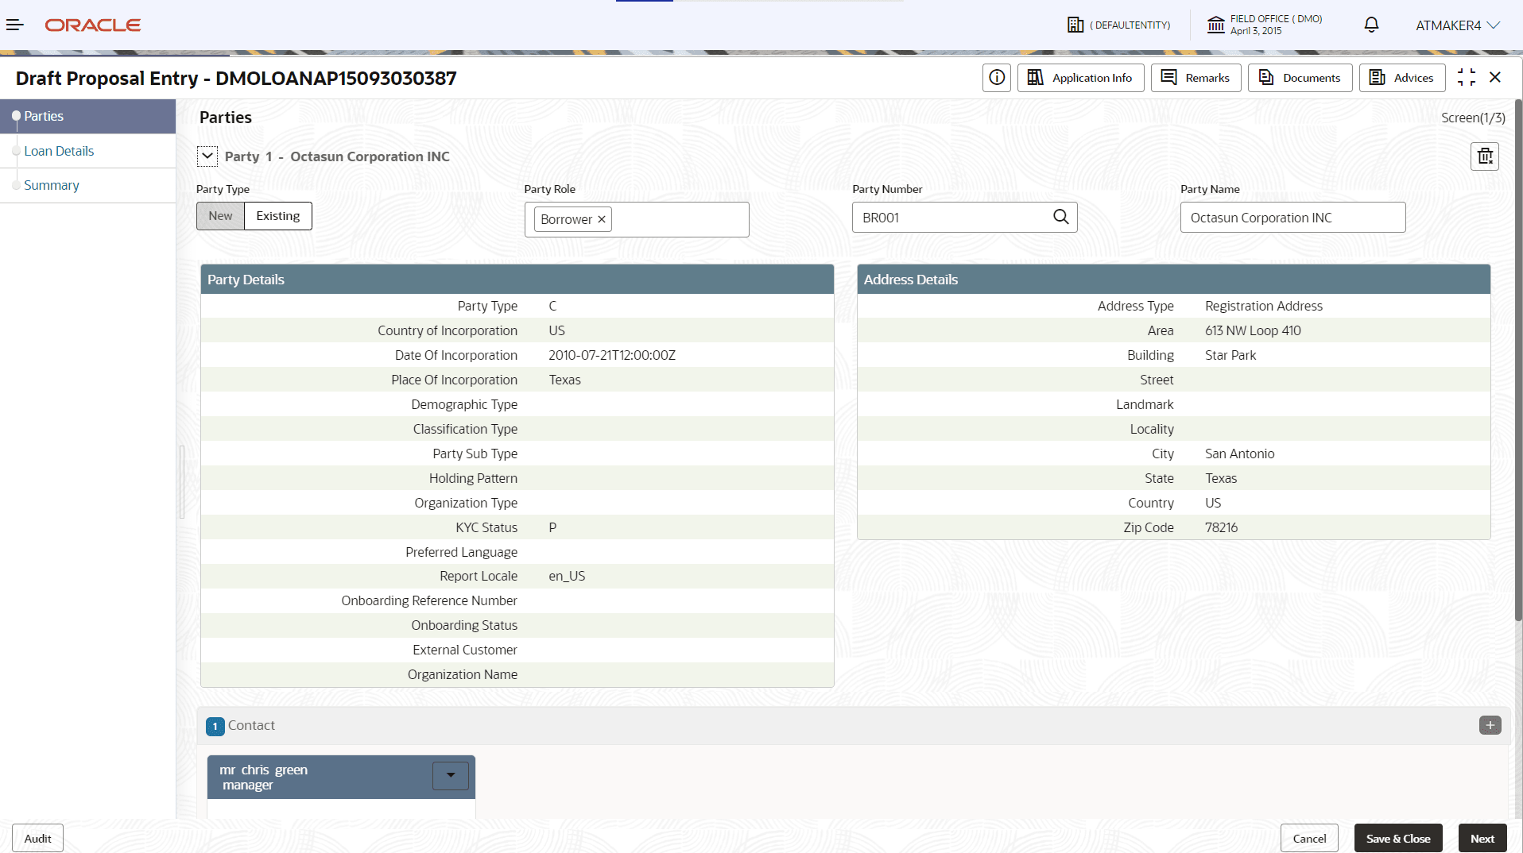Viewport: 1523px width, 853px height.
Task: Click the Contact section count badge
Action: pyautogui.click(x=215, y=726)
